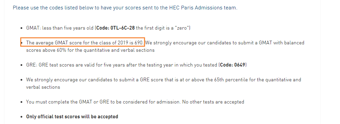Click the bullet dot before 'GMAT: less than five years'
340x124 pixels.
21,28
